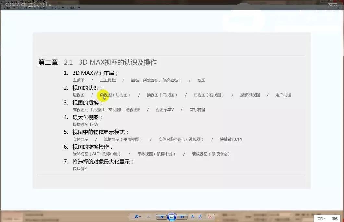Click the text 旋转视图(ALT+鼠标中键)
Screen dimensions: 344x222
coord(97,154)
